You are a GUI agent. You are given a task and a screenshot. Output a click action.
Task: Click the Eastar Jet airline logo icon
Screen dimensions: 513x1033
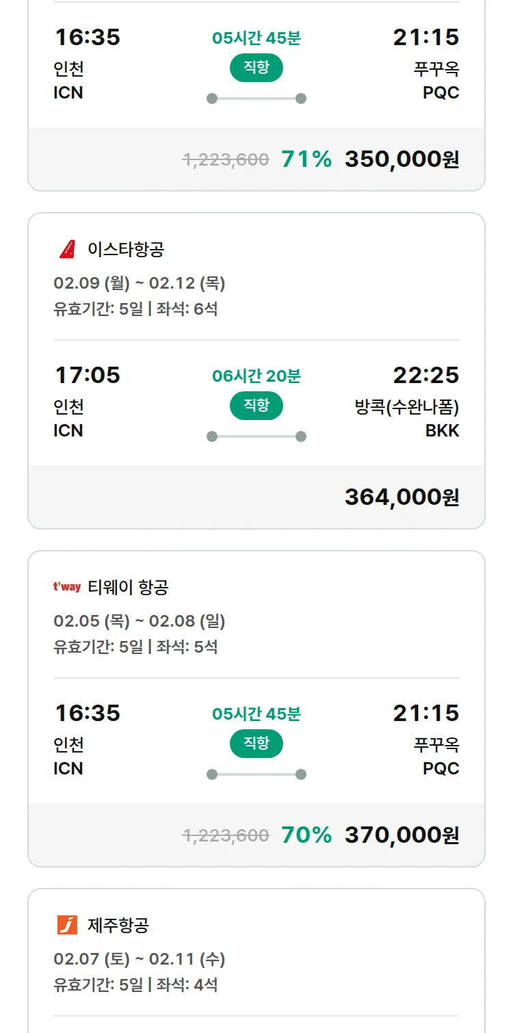[67, 249]
